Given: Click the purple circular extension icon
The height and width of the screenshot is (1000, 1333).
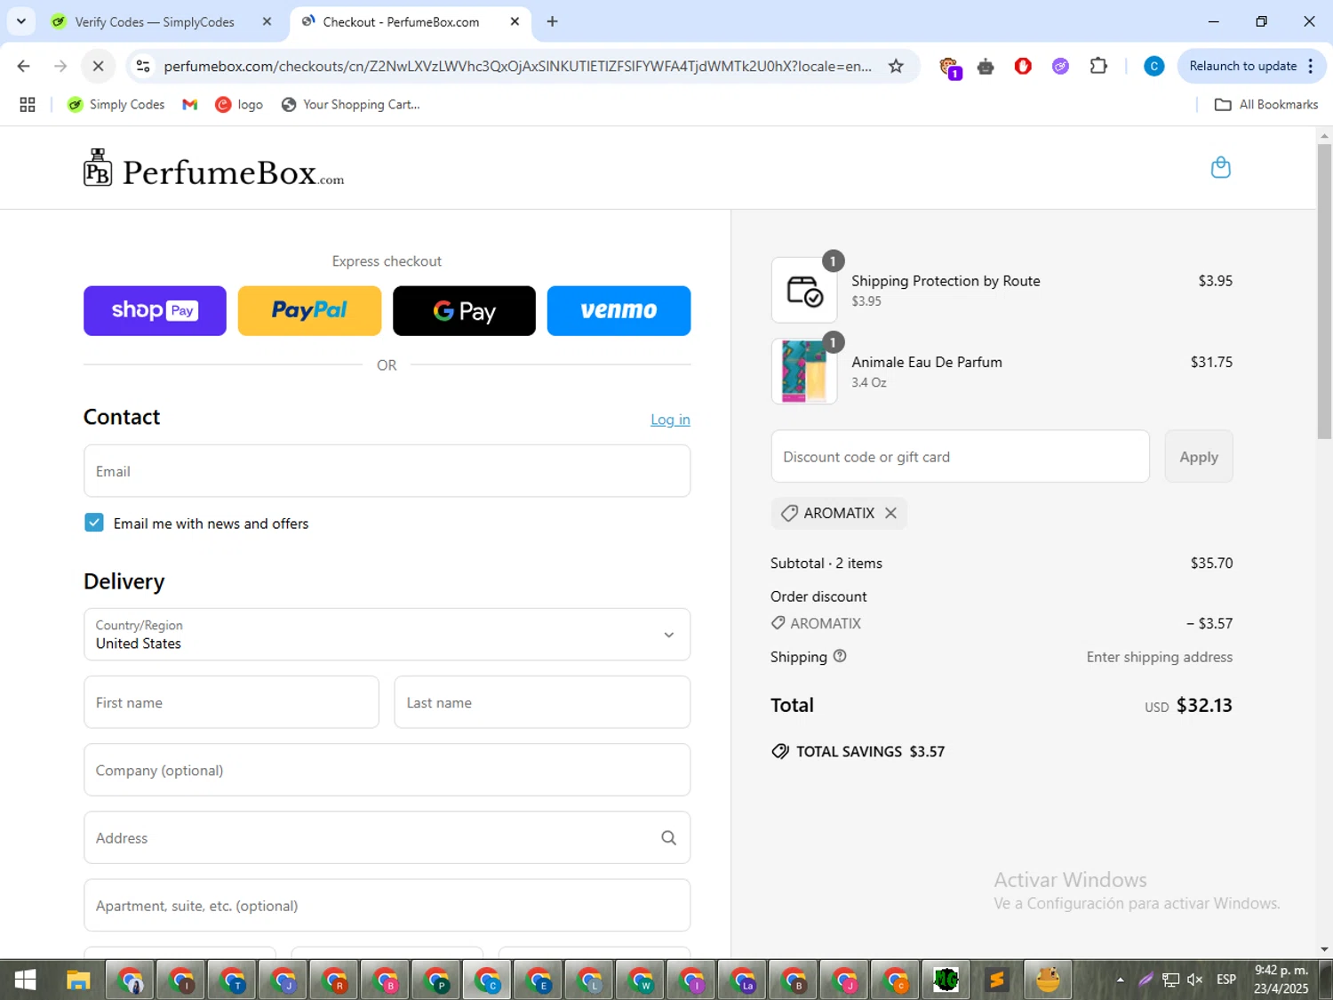Looking at the screenshot, I should (1060, 66).
